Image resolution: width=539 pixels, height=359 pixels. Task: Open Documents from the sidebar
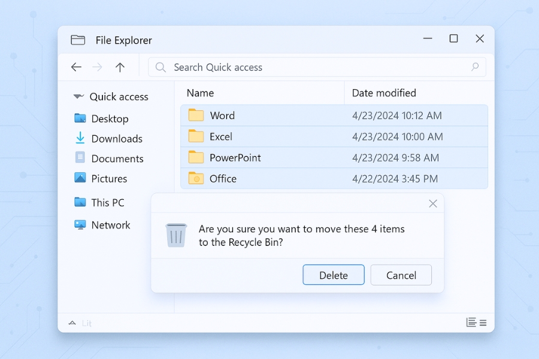coord(117,158)
